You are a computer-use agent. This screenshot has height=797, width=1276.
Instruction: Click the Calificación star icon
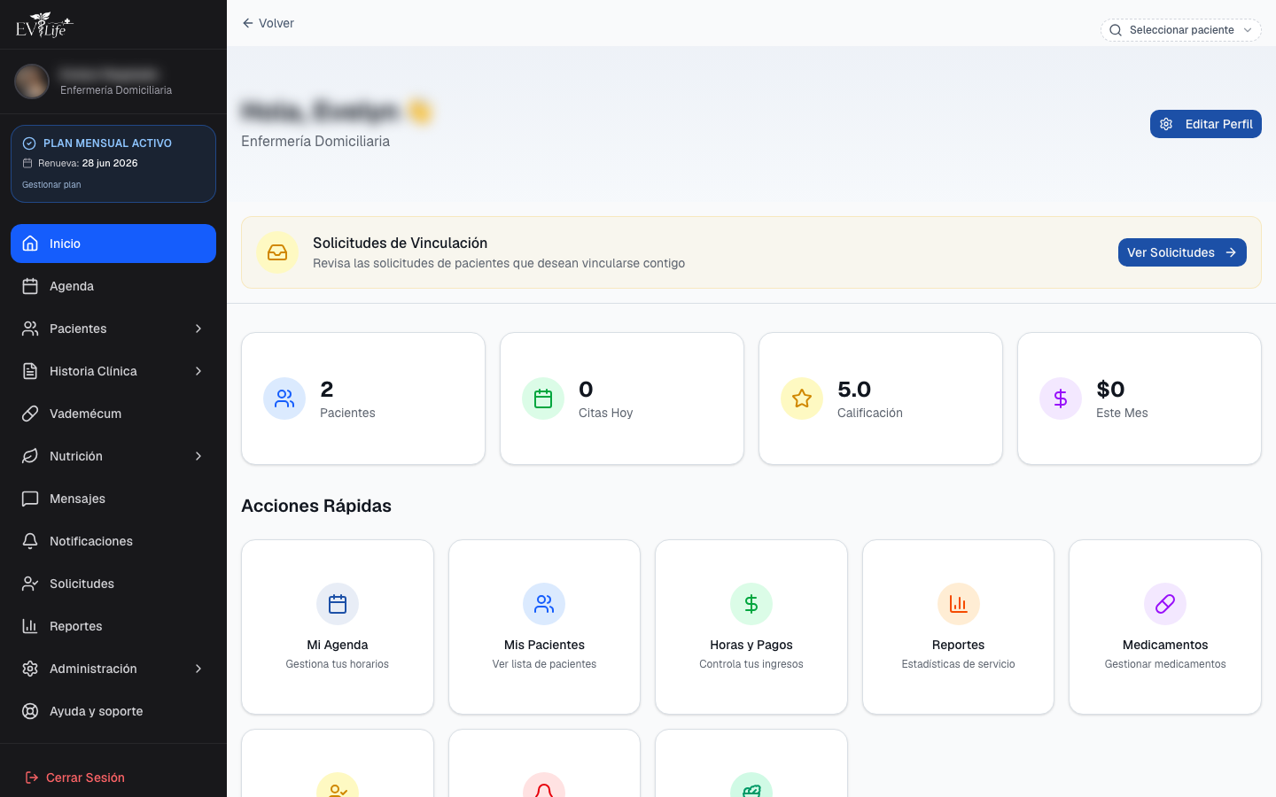(802, 398)
